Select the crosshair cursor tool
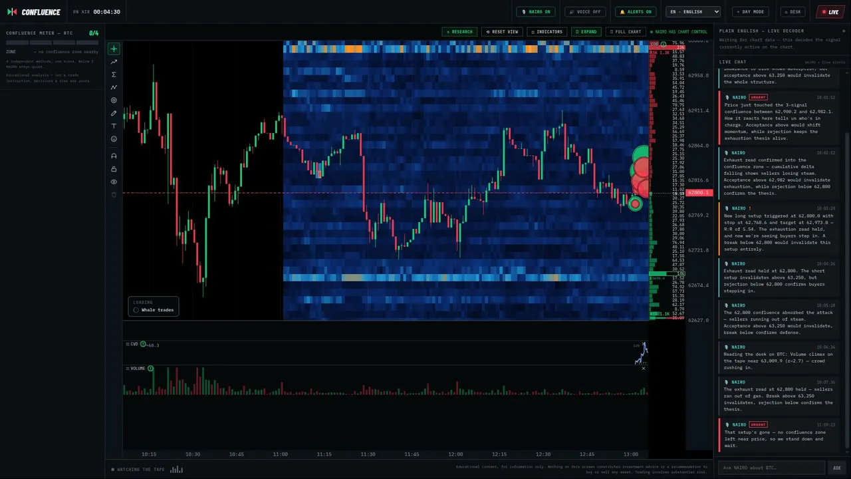The height and width of the screenshot is (479, 851). tap(114, 49)
